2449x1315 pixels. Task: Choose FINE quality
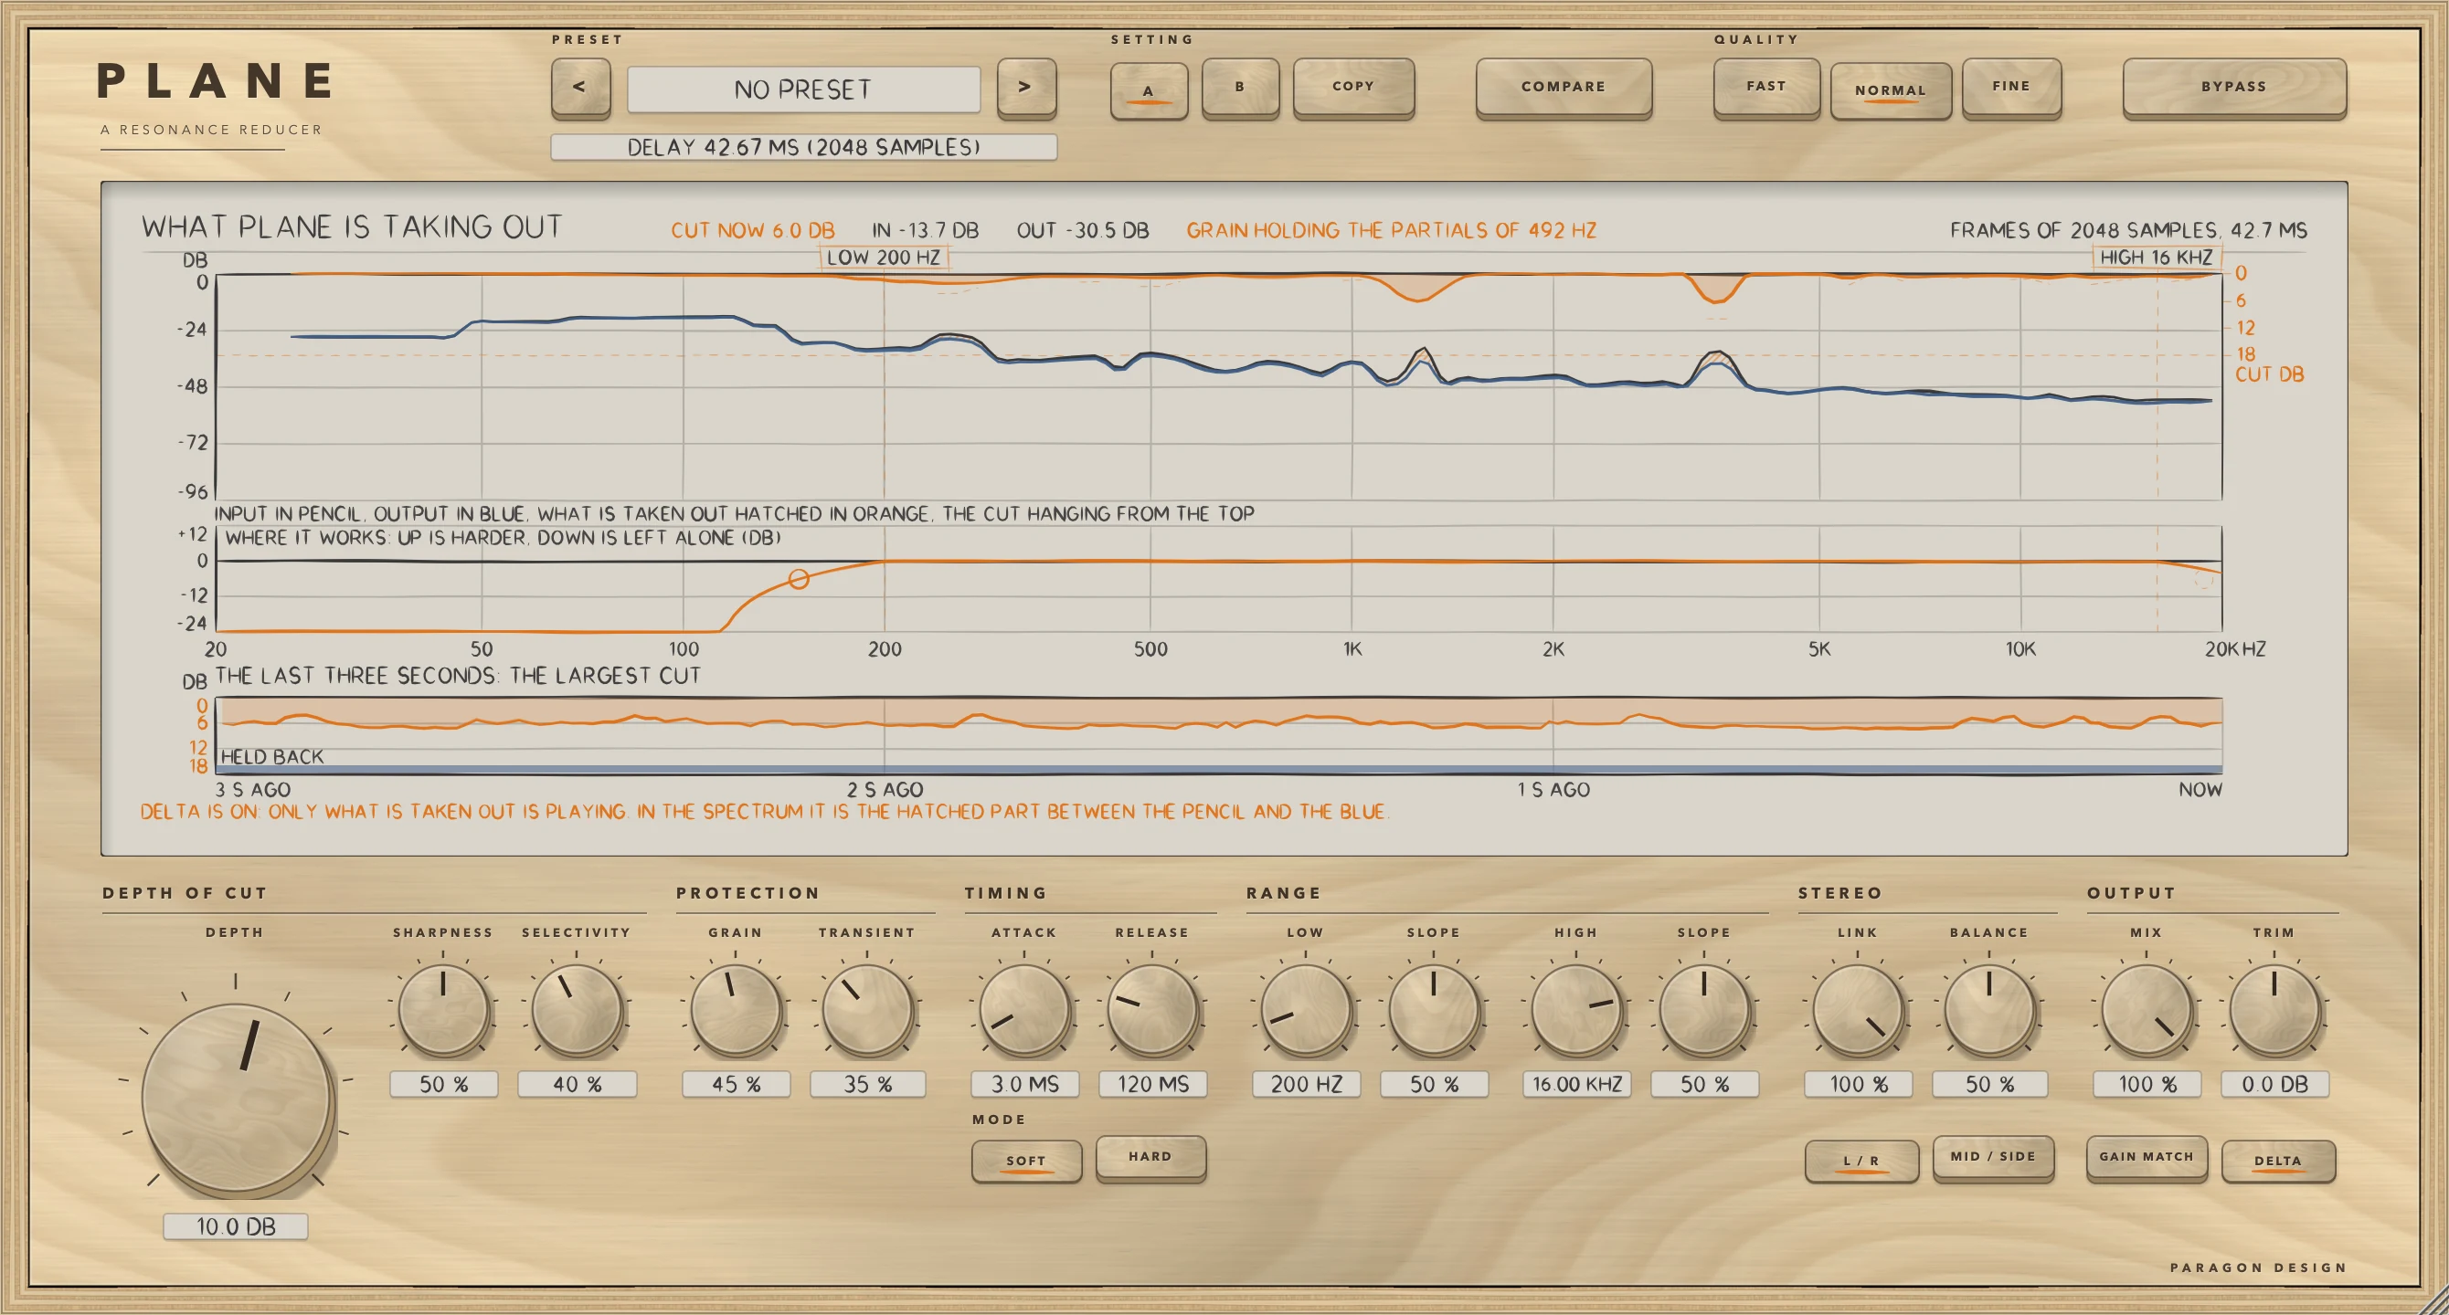2010,88
